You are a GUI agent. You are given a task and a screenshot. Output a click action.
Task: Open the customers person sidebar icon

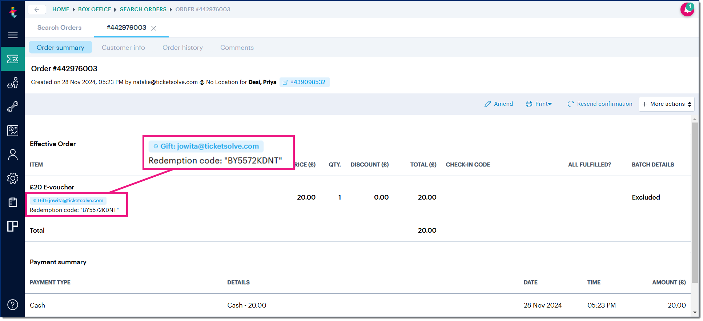point(13,155)
